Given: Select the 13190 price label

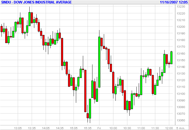Looking at the screenshot, I should (x=181, y=34).
